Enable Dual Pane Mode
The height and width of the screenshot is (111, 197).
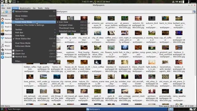click(x=34, y=43)
